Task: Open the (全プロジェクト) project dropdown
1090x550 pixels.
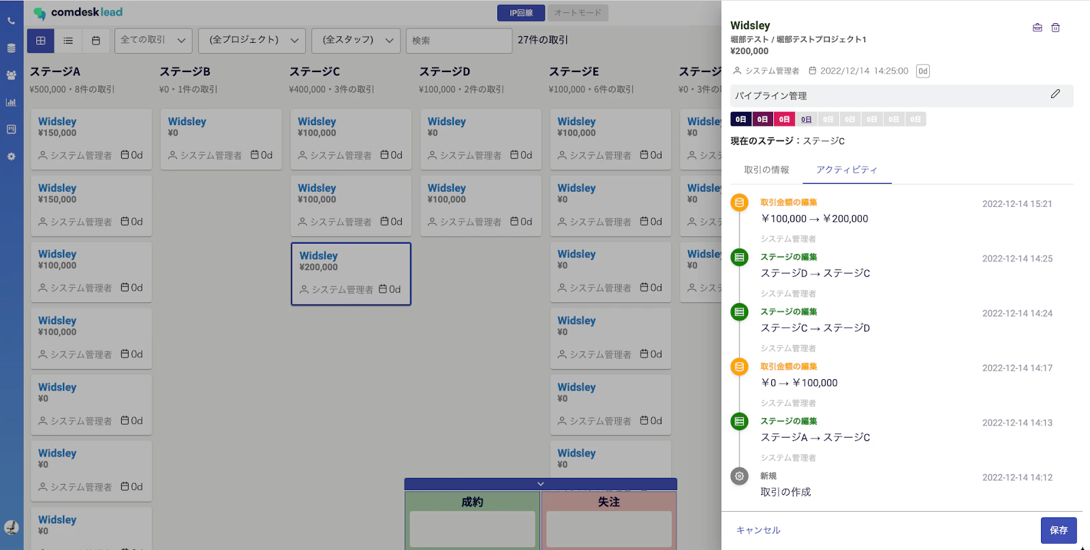Action: (x=252, y=41)
